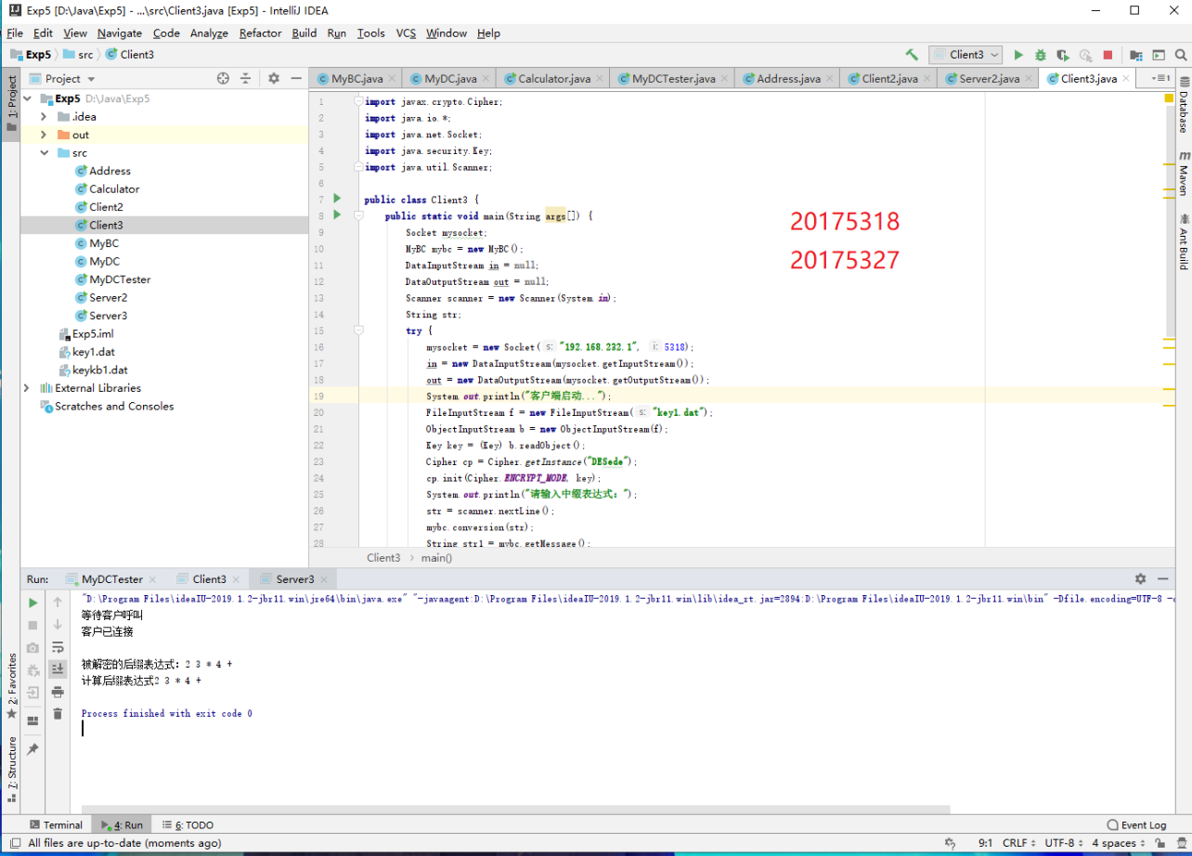Open the Maven side panel

(1184, 174)
